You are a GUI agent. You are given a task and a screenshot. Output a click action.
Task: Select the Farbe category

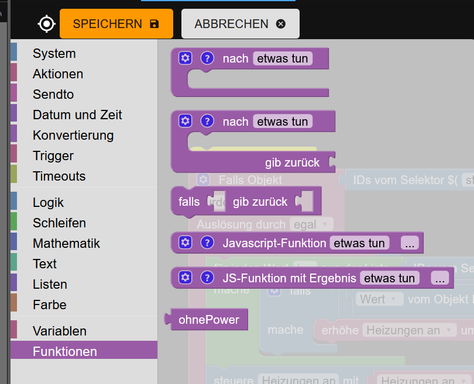click(49, 305)
